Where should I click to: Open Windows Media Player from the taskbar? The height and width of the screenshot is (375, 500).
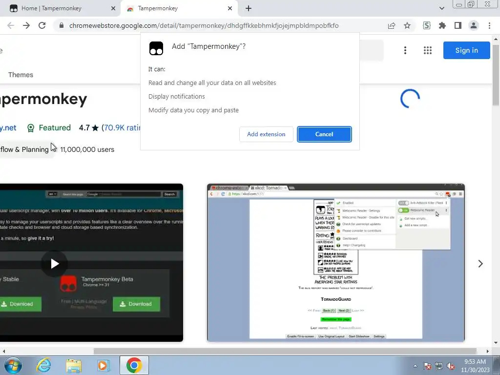pyautogui.click(x=103, y=365)
